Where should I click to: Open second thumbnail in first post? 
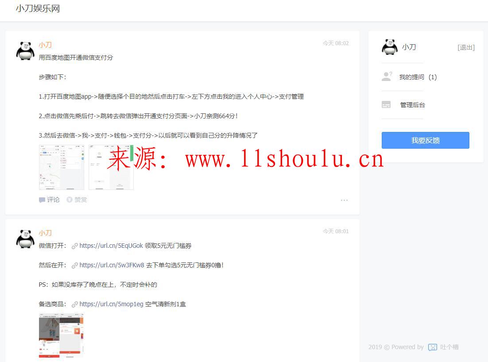111,167
